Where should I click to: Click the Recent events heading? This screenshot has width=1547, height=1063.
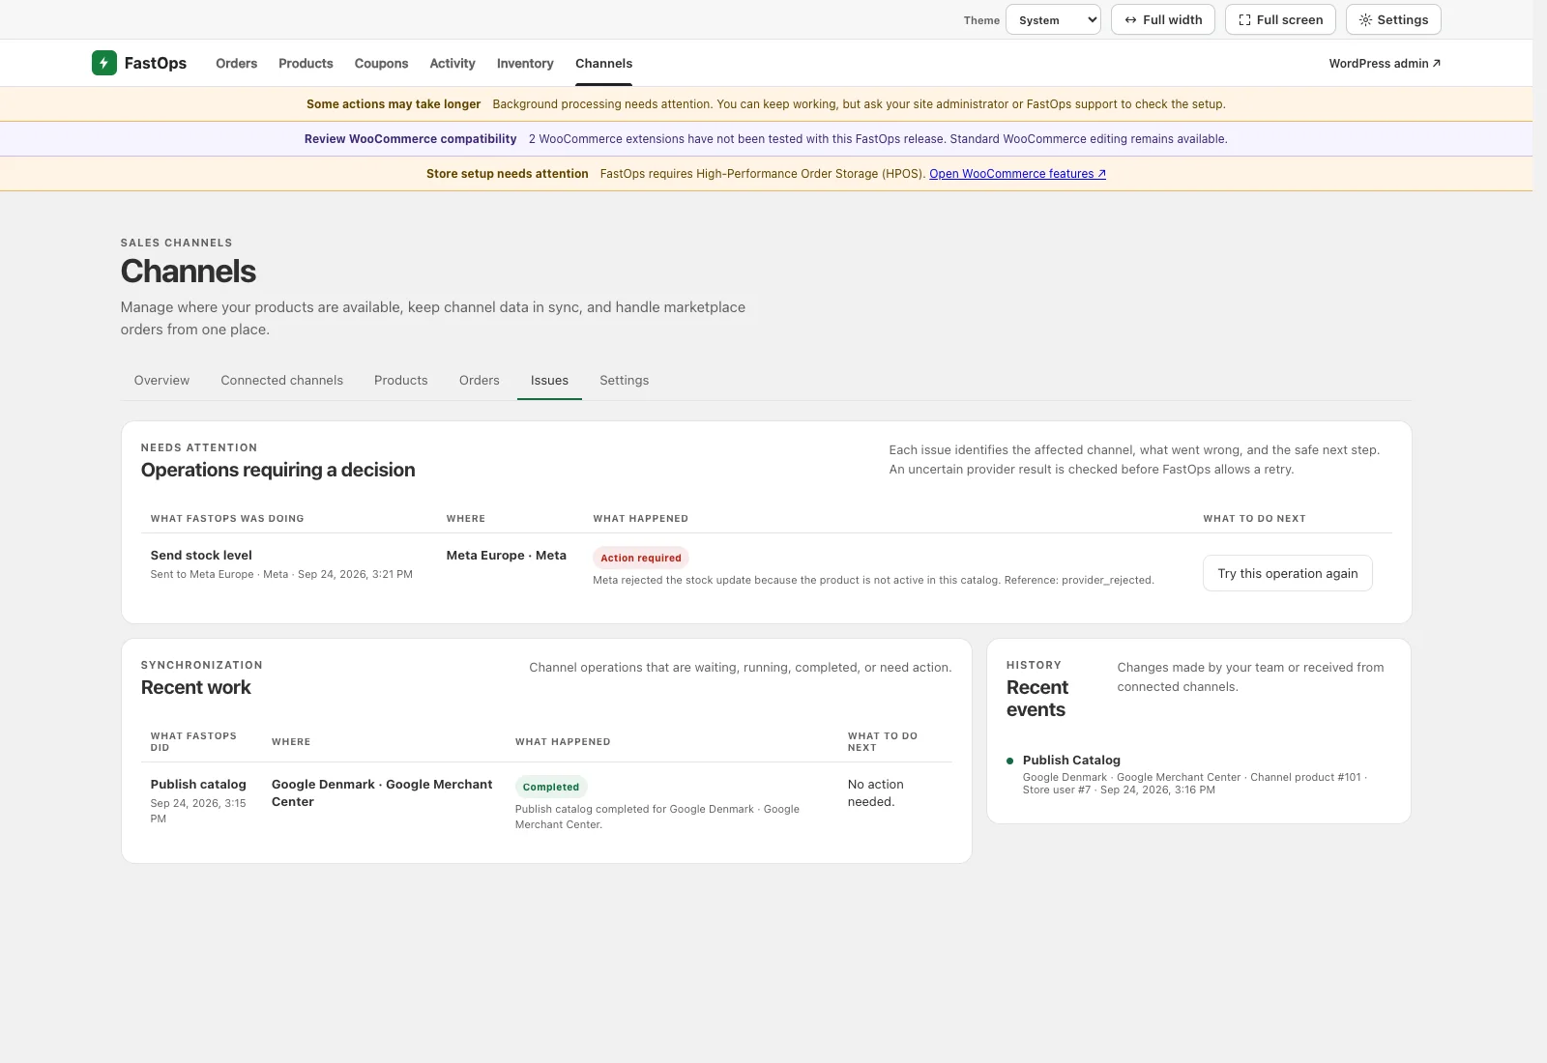[x=1037, y=699]
